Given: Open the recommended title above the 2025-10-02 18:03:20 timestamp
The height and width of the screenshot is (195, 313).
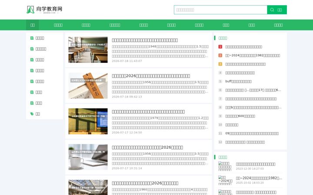Looking at the screenshot, I should [x=259, y=178].
